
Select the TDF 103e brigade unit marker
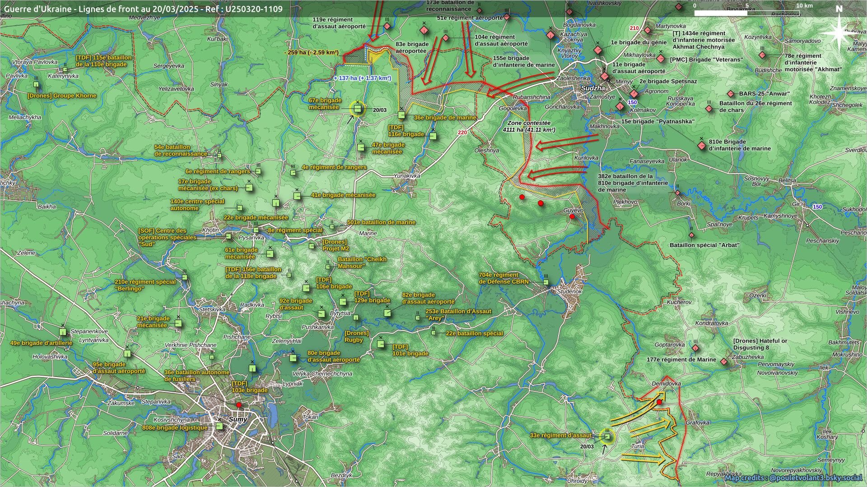tap(252, 369)
